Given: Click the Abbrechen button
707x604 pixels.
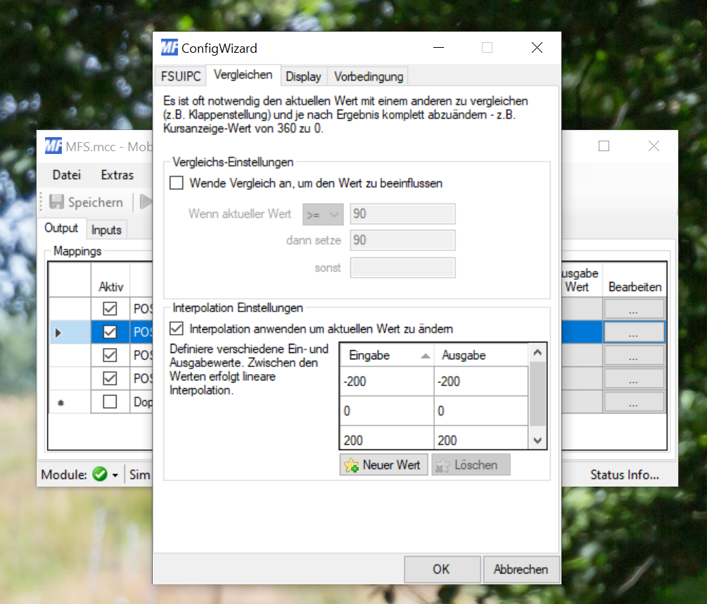Looking at the screenshot, I should tap(521, 570).
